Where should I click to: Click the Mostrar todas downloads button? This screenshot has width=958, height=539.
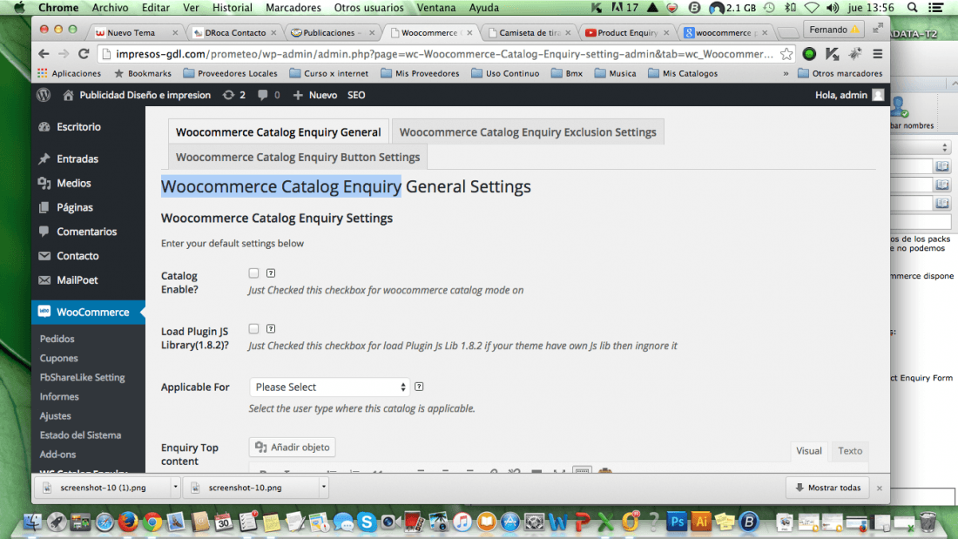(x=828, y=488)
